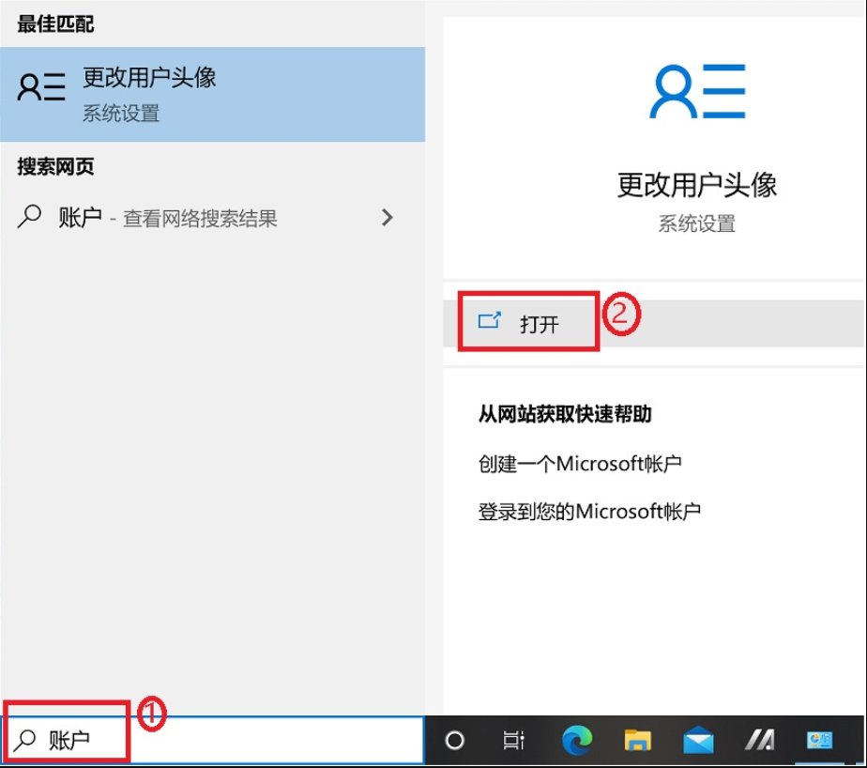Click the large blue user avatar icon
867x768 pixels.
pyautogui.click(x=695, y=91)
